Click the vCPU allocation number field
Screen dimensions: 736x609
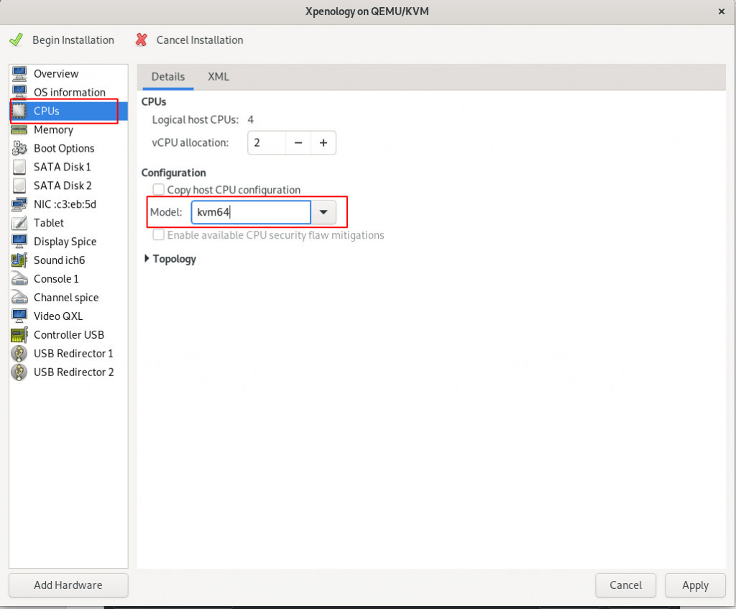tap(267, 143)
